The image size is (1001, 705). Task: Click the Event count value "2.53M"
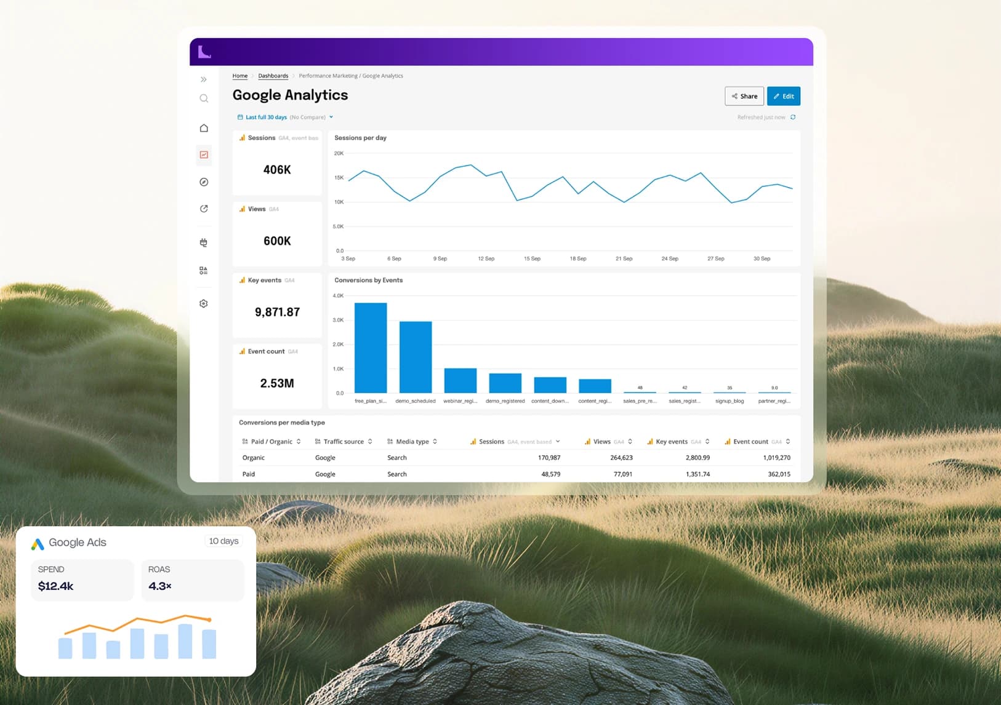(x=277, y=383)
